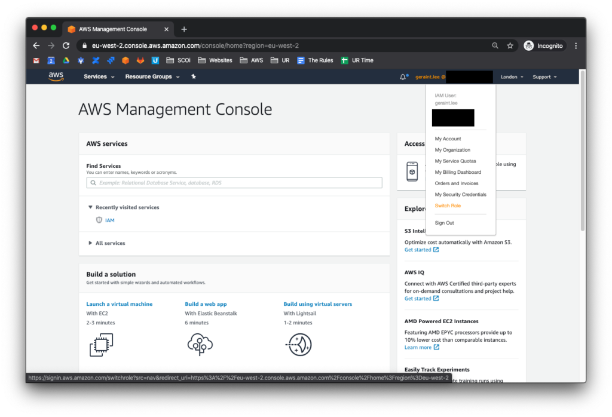Click Build a web app link
Viewport: 612px width, 417px height.
(206, 304)
